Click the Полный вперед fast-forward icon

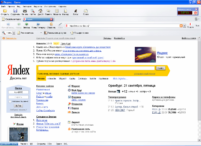[x=38, y=24]
